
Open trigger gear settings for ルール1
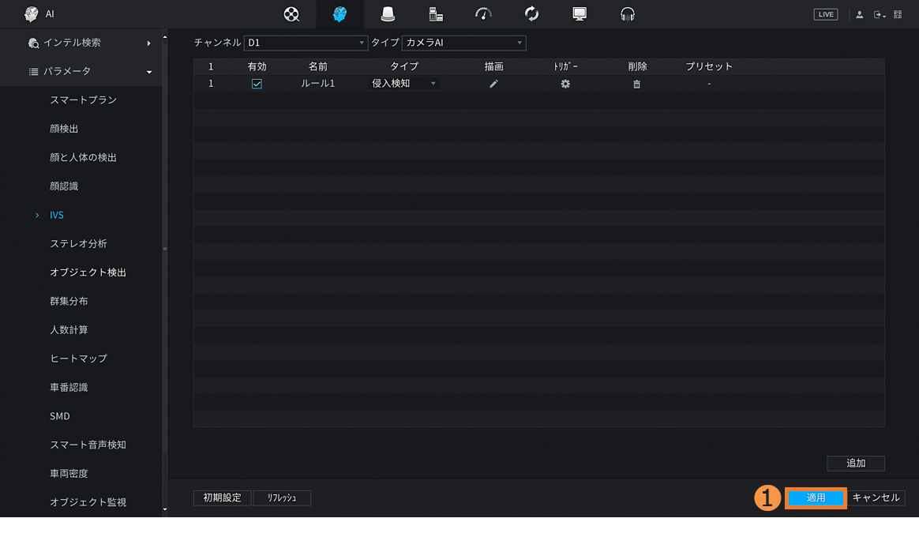point(565,84)
